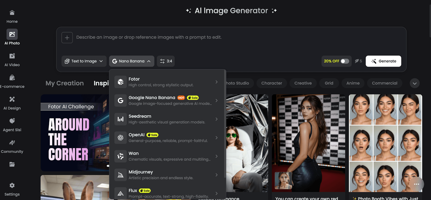
Task: Open the Settings gear icon
Action: click(12, 185)
